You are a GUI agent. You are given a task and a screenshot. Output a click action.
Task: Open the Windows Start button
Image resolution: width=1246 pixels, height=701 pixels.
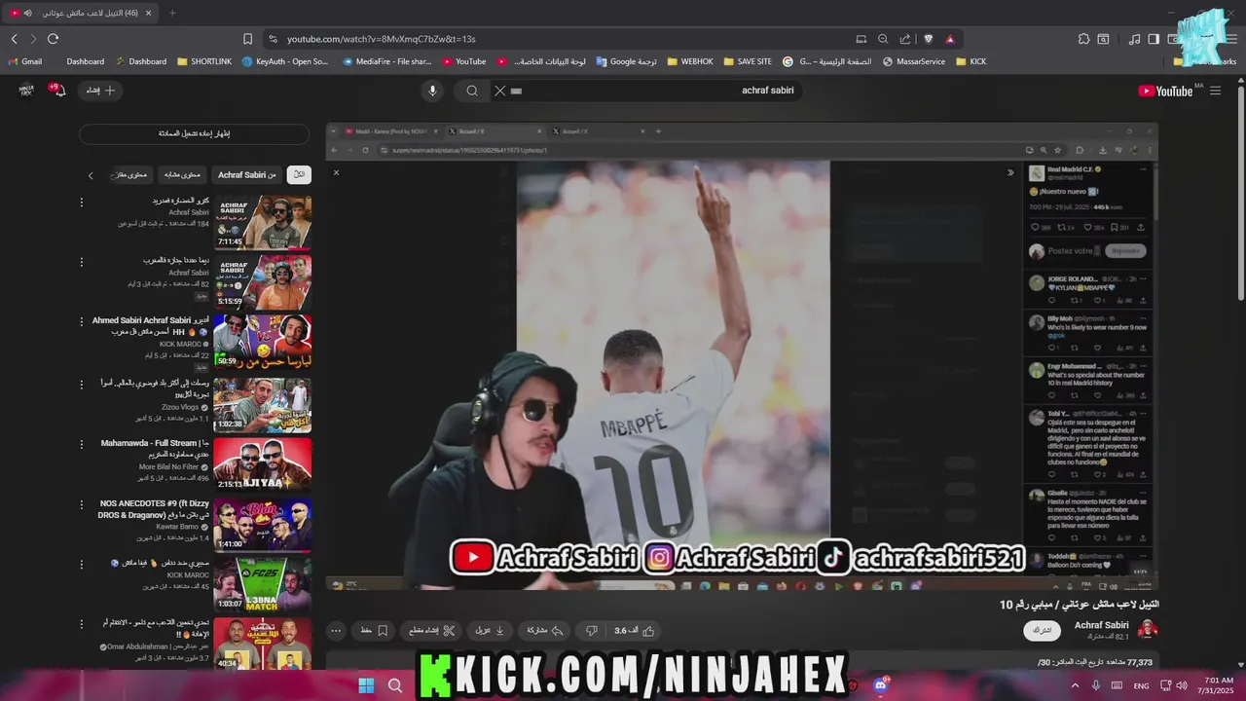366,685
